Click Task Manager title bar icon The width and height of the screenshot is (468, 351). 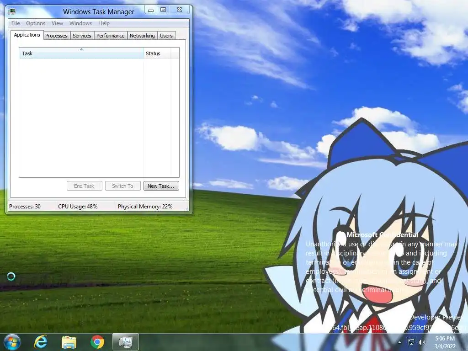12,11
